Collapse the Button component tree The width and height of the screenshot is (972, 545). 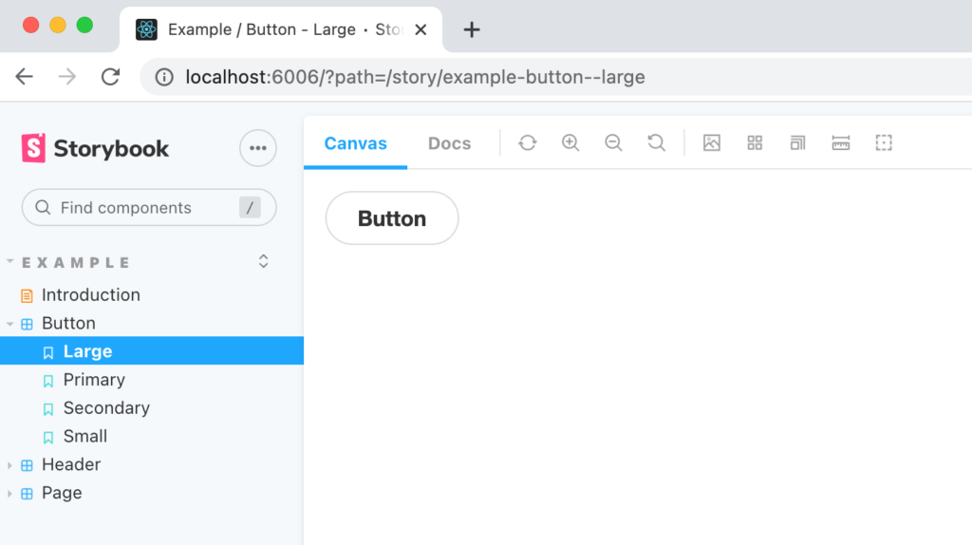point(10,324)
